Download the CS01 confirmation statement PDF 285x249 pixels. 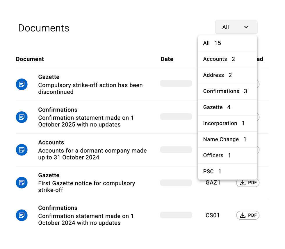(247, 215)
